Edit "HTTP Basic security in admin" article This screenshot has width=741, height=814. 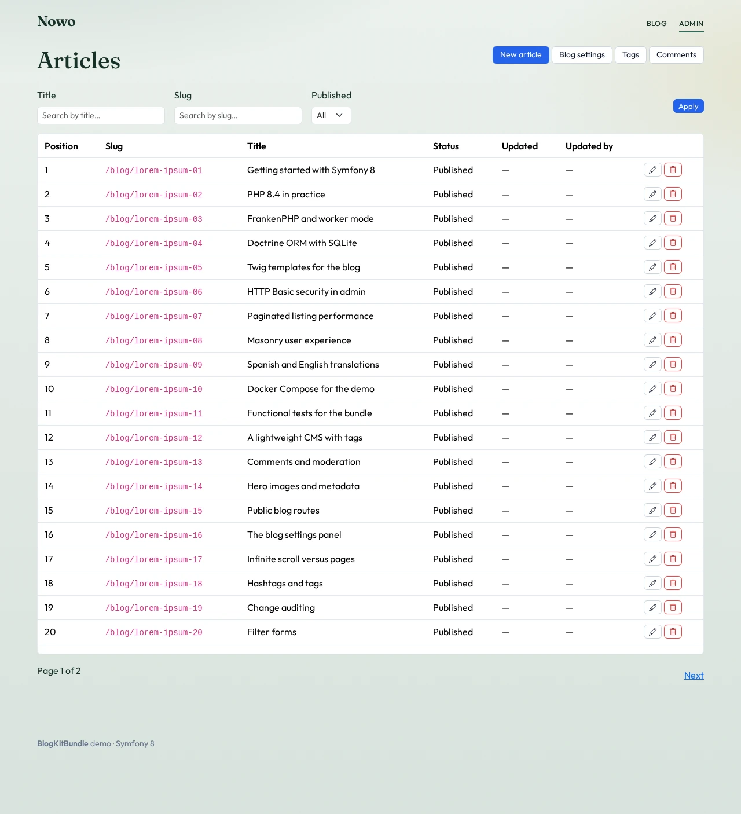652,291
